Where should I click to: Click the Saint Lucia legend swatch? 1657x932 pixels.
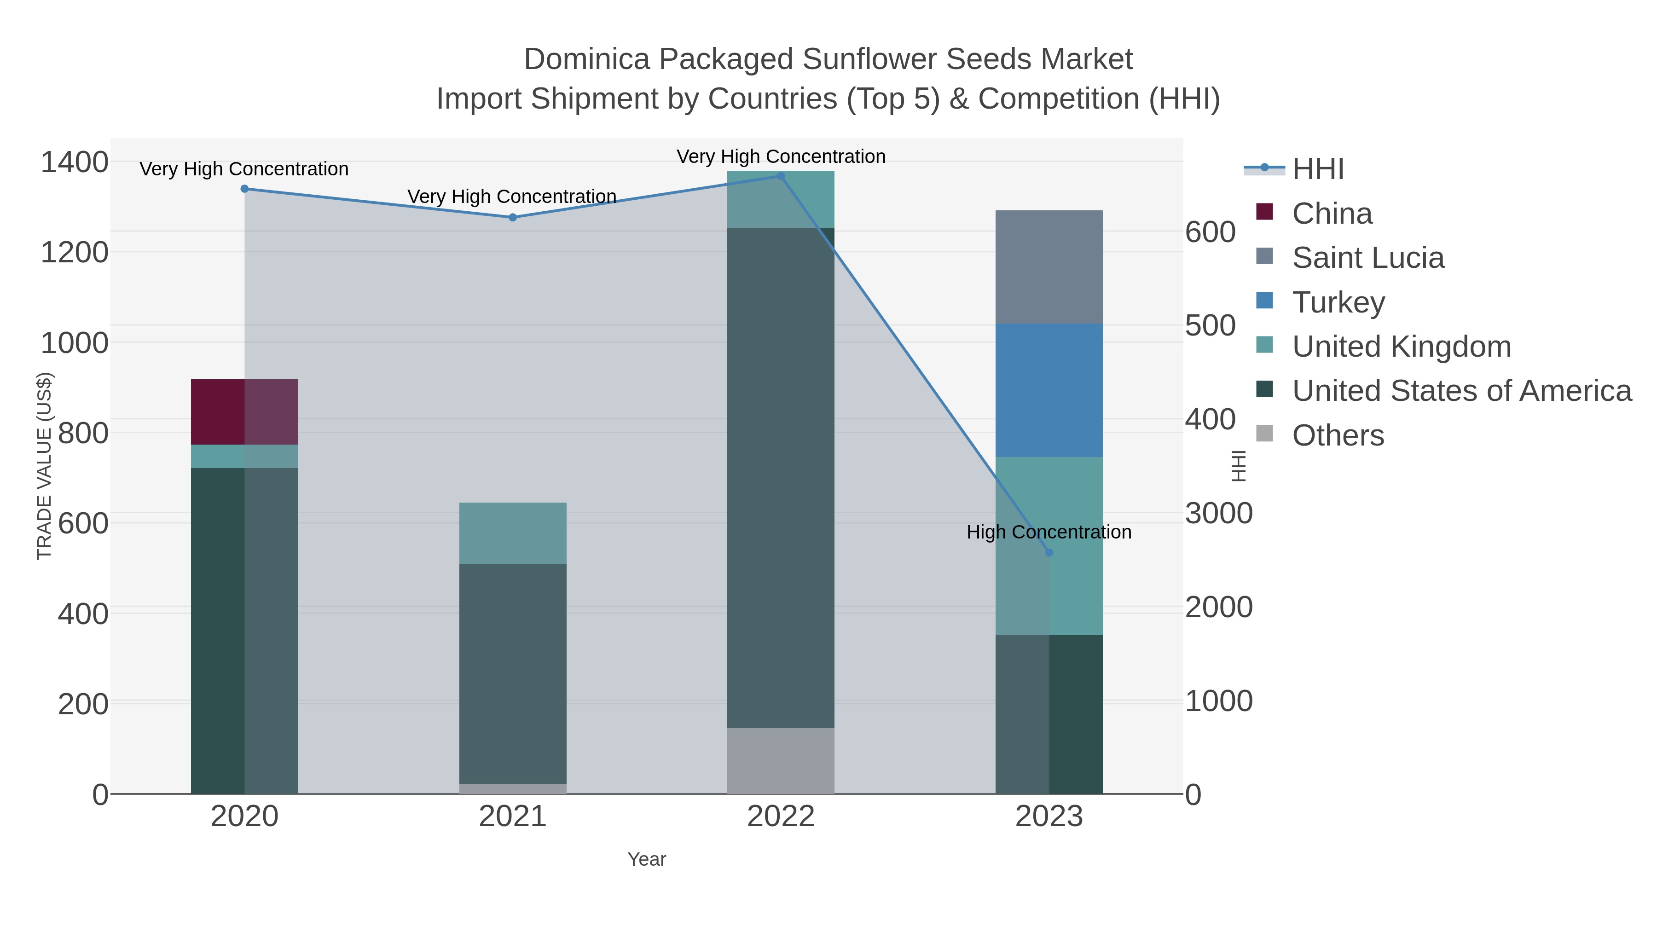pyautogui.click(x=1265, y=256)
